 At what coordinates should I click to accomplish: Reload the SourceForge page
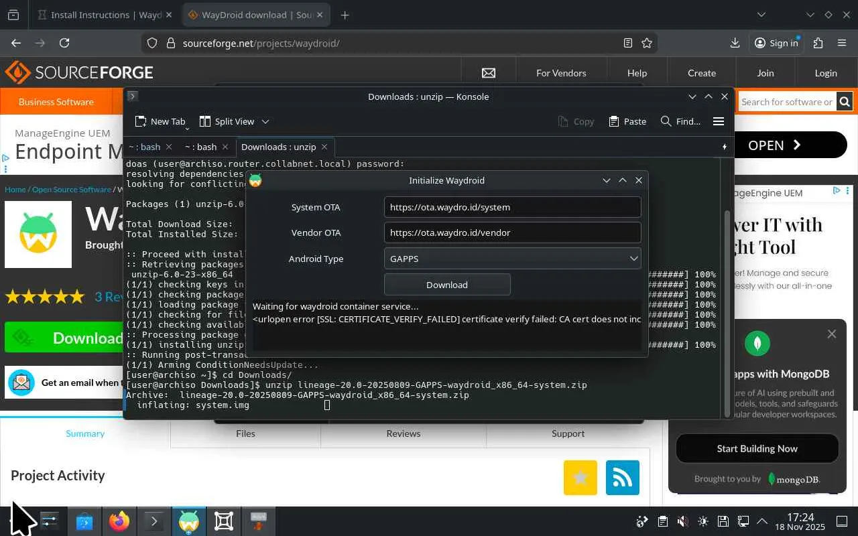pyautogui.click(x=64, y=43)
